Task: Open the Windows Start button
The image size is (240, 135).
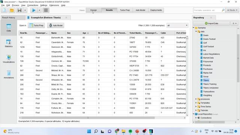Action: click(x=89, y=131)
